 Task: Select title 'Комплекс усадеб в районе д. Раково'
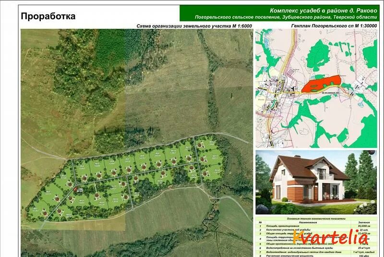pyautogui.click(x=323, y=11)
